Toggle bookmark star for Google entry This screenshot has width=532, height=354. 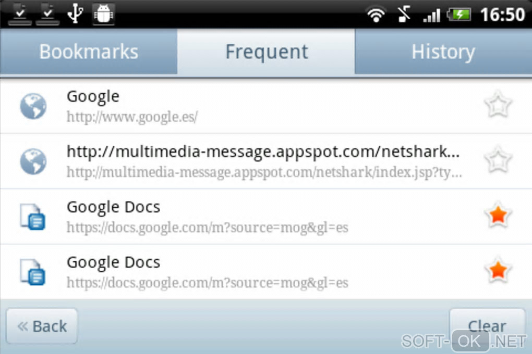(x=498, y=105)
